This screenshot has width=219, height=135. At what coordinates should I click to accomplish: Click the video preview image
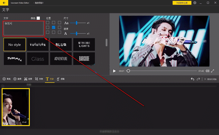(x=164, y=41)
